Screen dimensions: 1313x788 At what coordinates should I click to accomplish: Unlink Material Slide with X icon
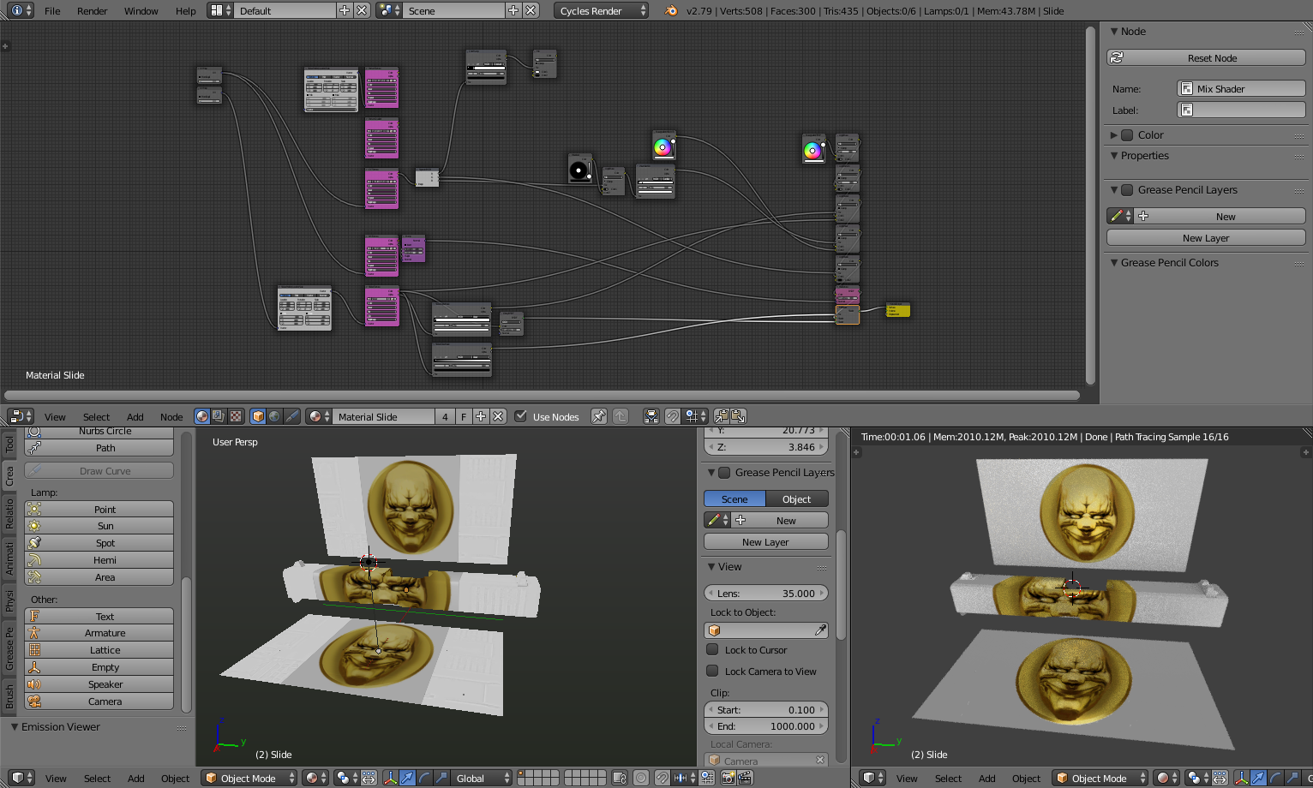tap(498, 416)
